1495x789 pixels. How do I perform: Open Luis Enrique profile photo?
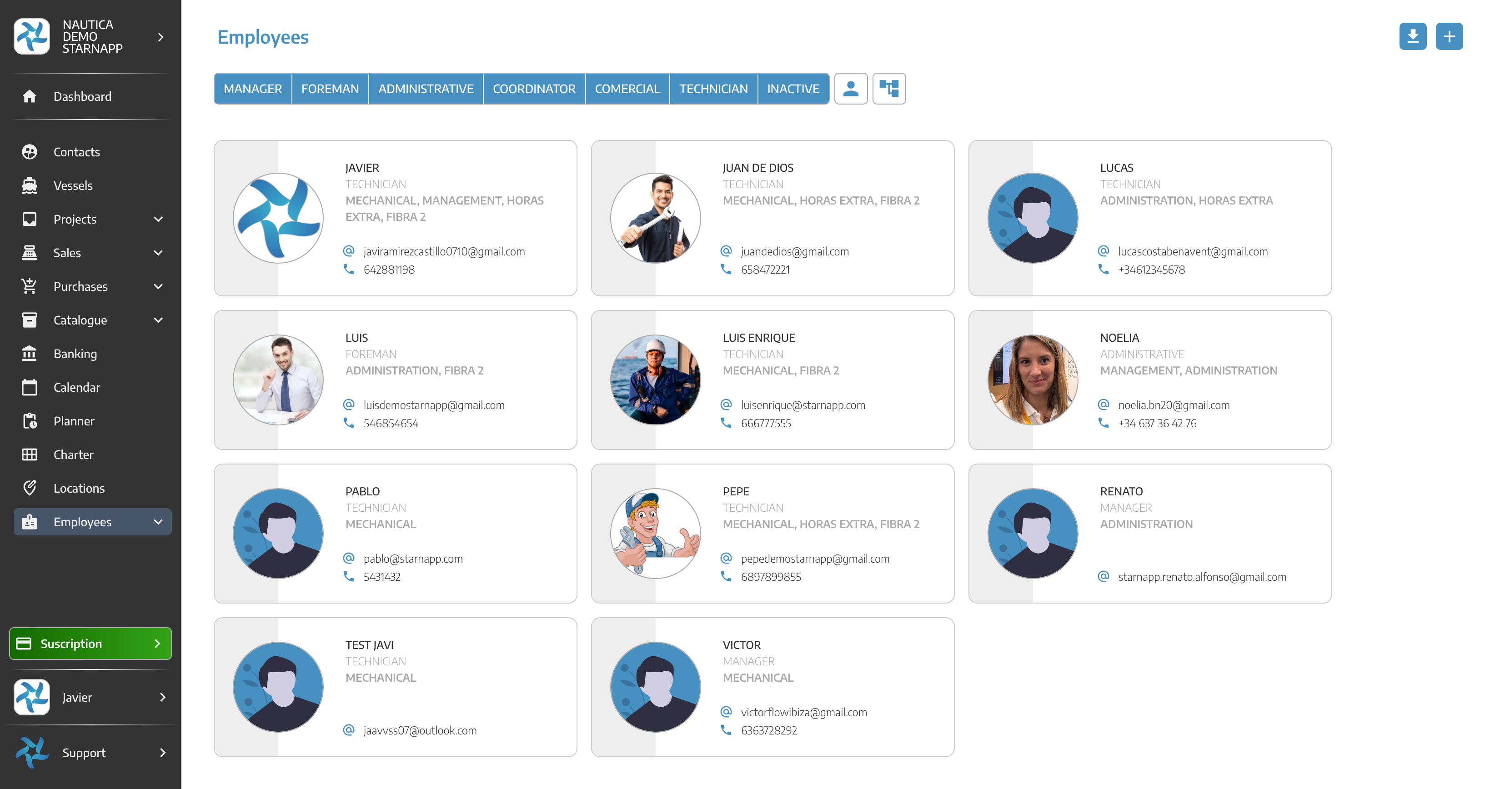coord(655,380)
